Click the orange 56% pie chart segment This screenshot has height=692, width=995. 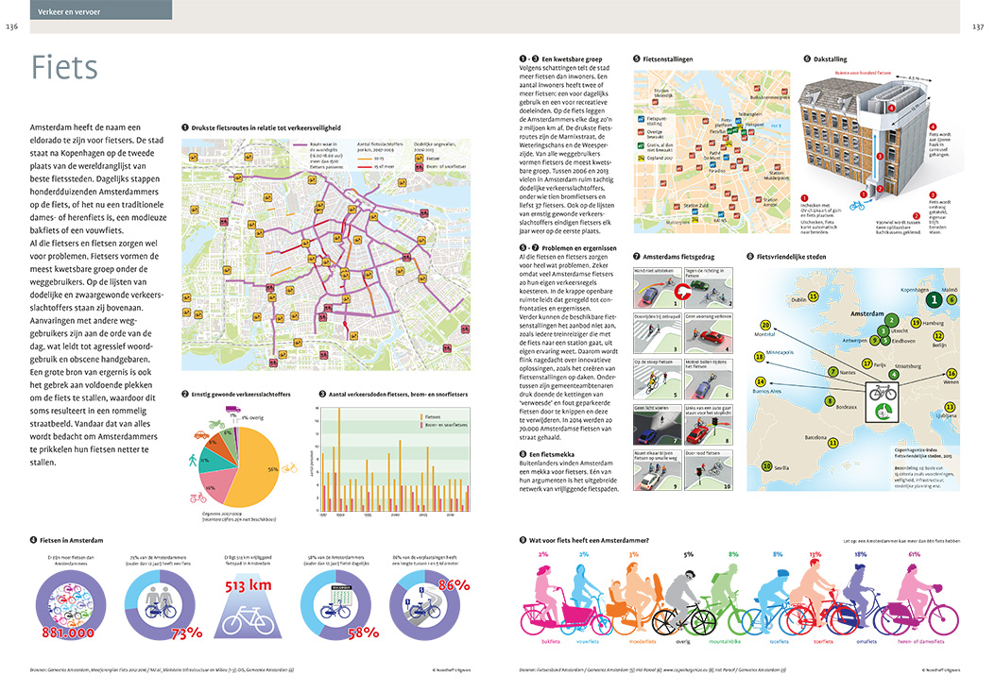click(257, 472)
